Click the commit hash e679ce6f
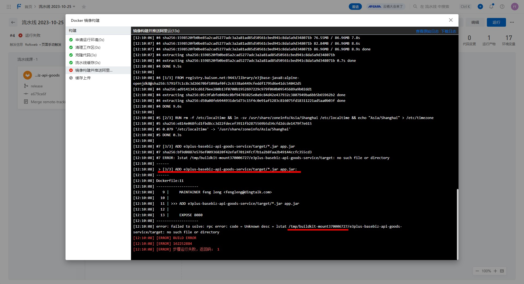Viewport: 524px width, 284px height. (x=38, y=94)
